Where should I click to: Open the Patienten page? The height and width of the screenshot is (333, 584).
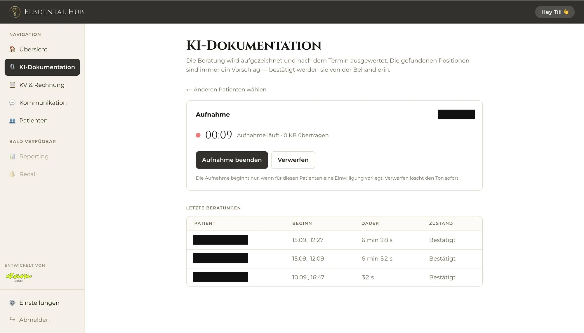tap(42, 121)
